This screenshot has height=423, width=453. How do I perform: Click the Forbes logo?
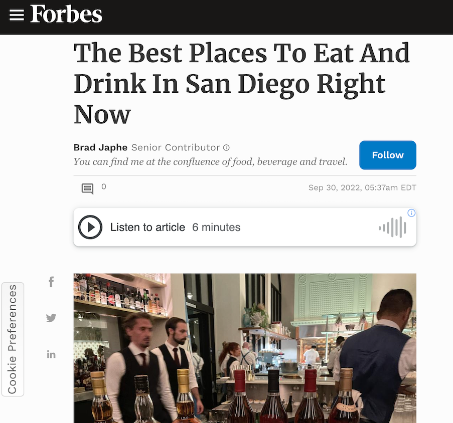click(66, 14)
